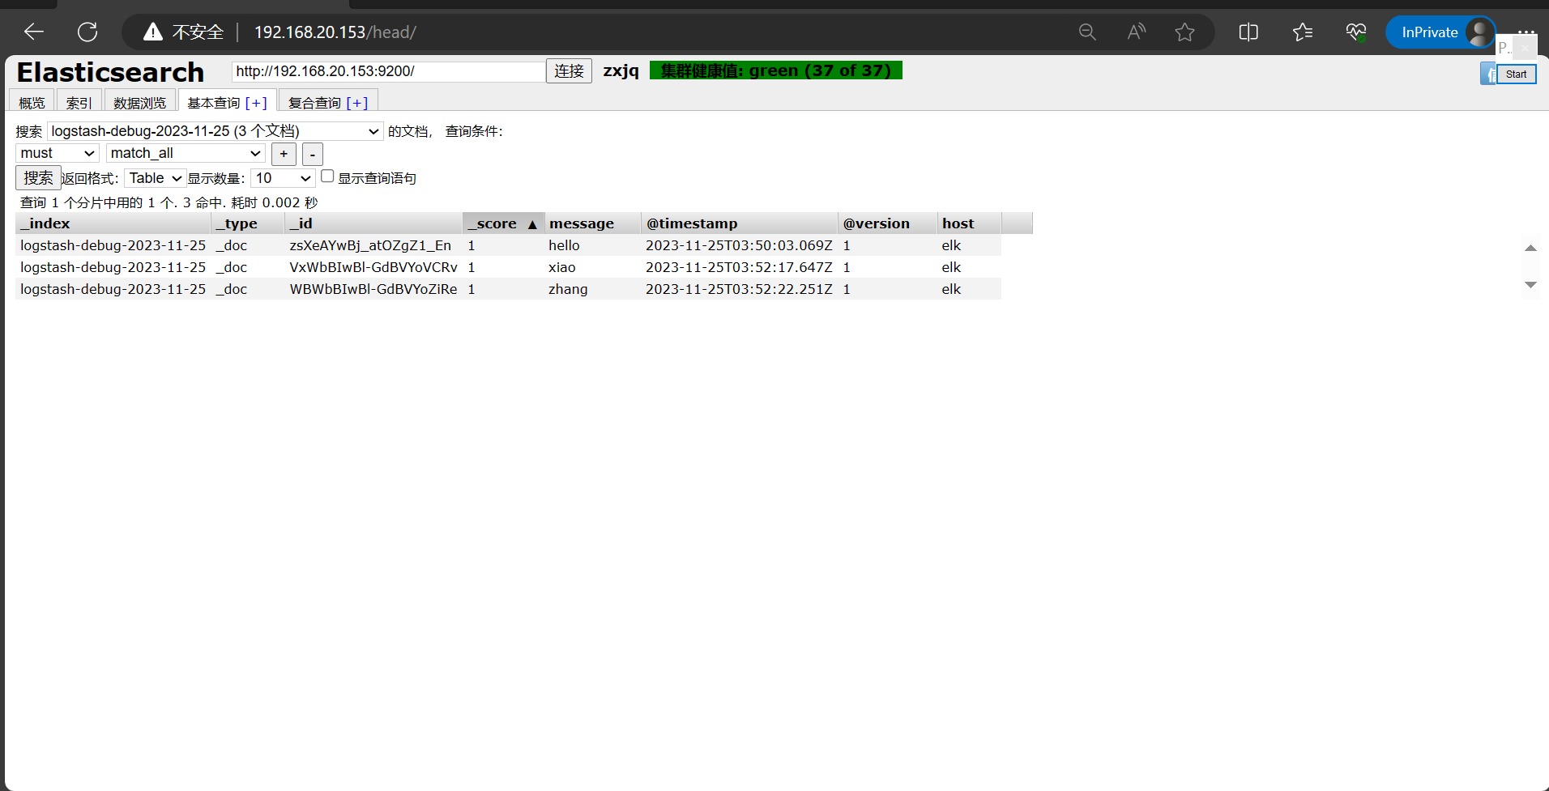This screenshot has width=1549, height=791.
Task: Click timestamp 2023-11-25T03:50:03.069Z
Action: tap(739, 245)
